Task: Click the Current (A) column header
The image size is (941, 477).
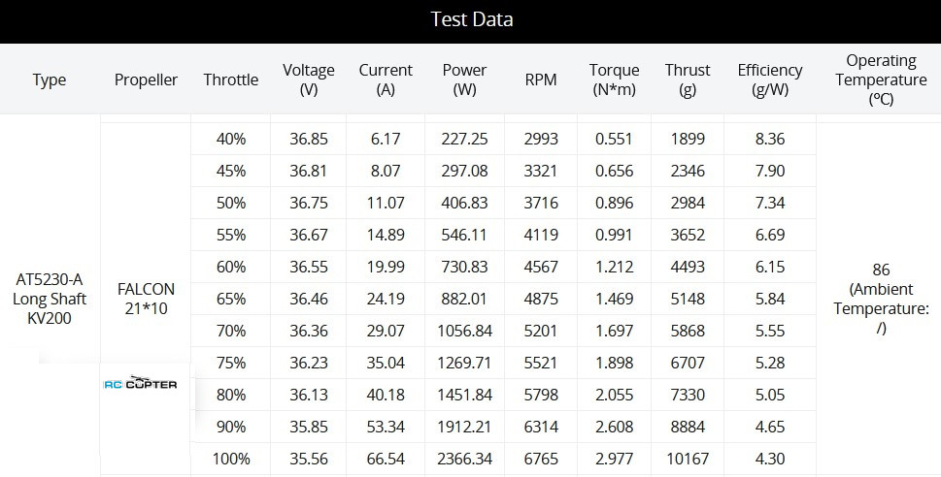Action: click(x=386, y=79)
